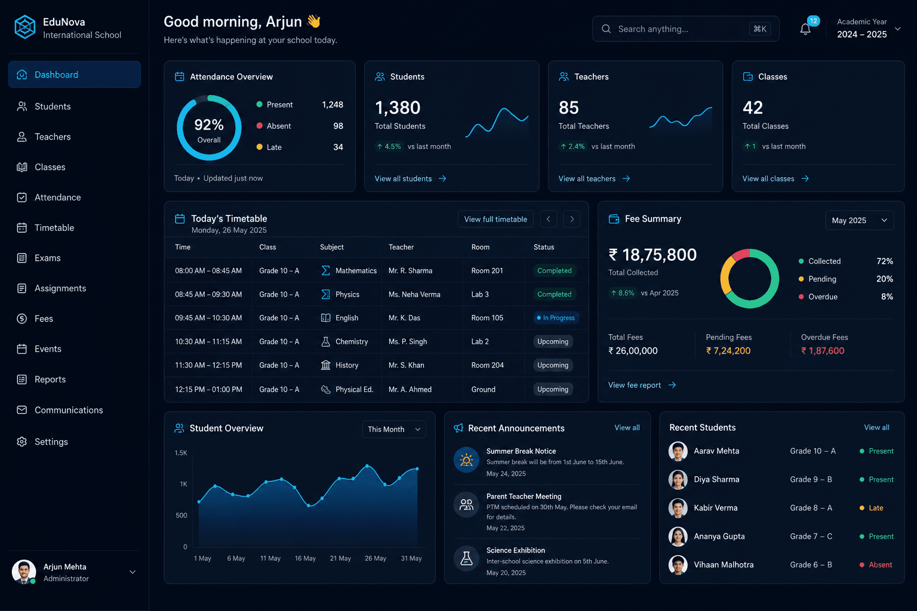Click the Today's Timetable calendar icon
Image resolution: width=917 pixels, height=611 pixels.
[180, 219]
